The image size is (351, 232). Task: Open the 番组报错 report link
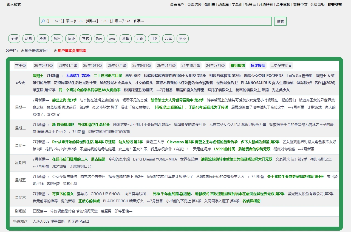(238, 65)
